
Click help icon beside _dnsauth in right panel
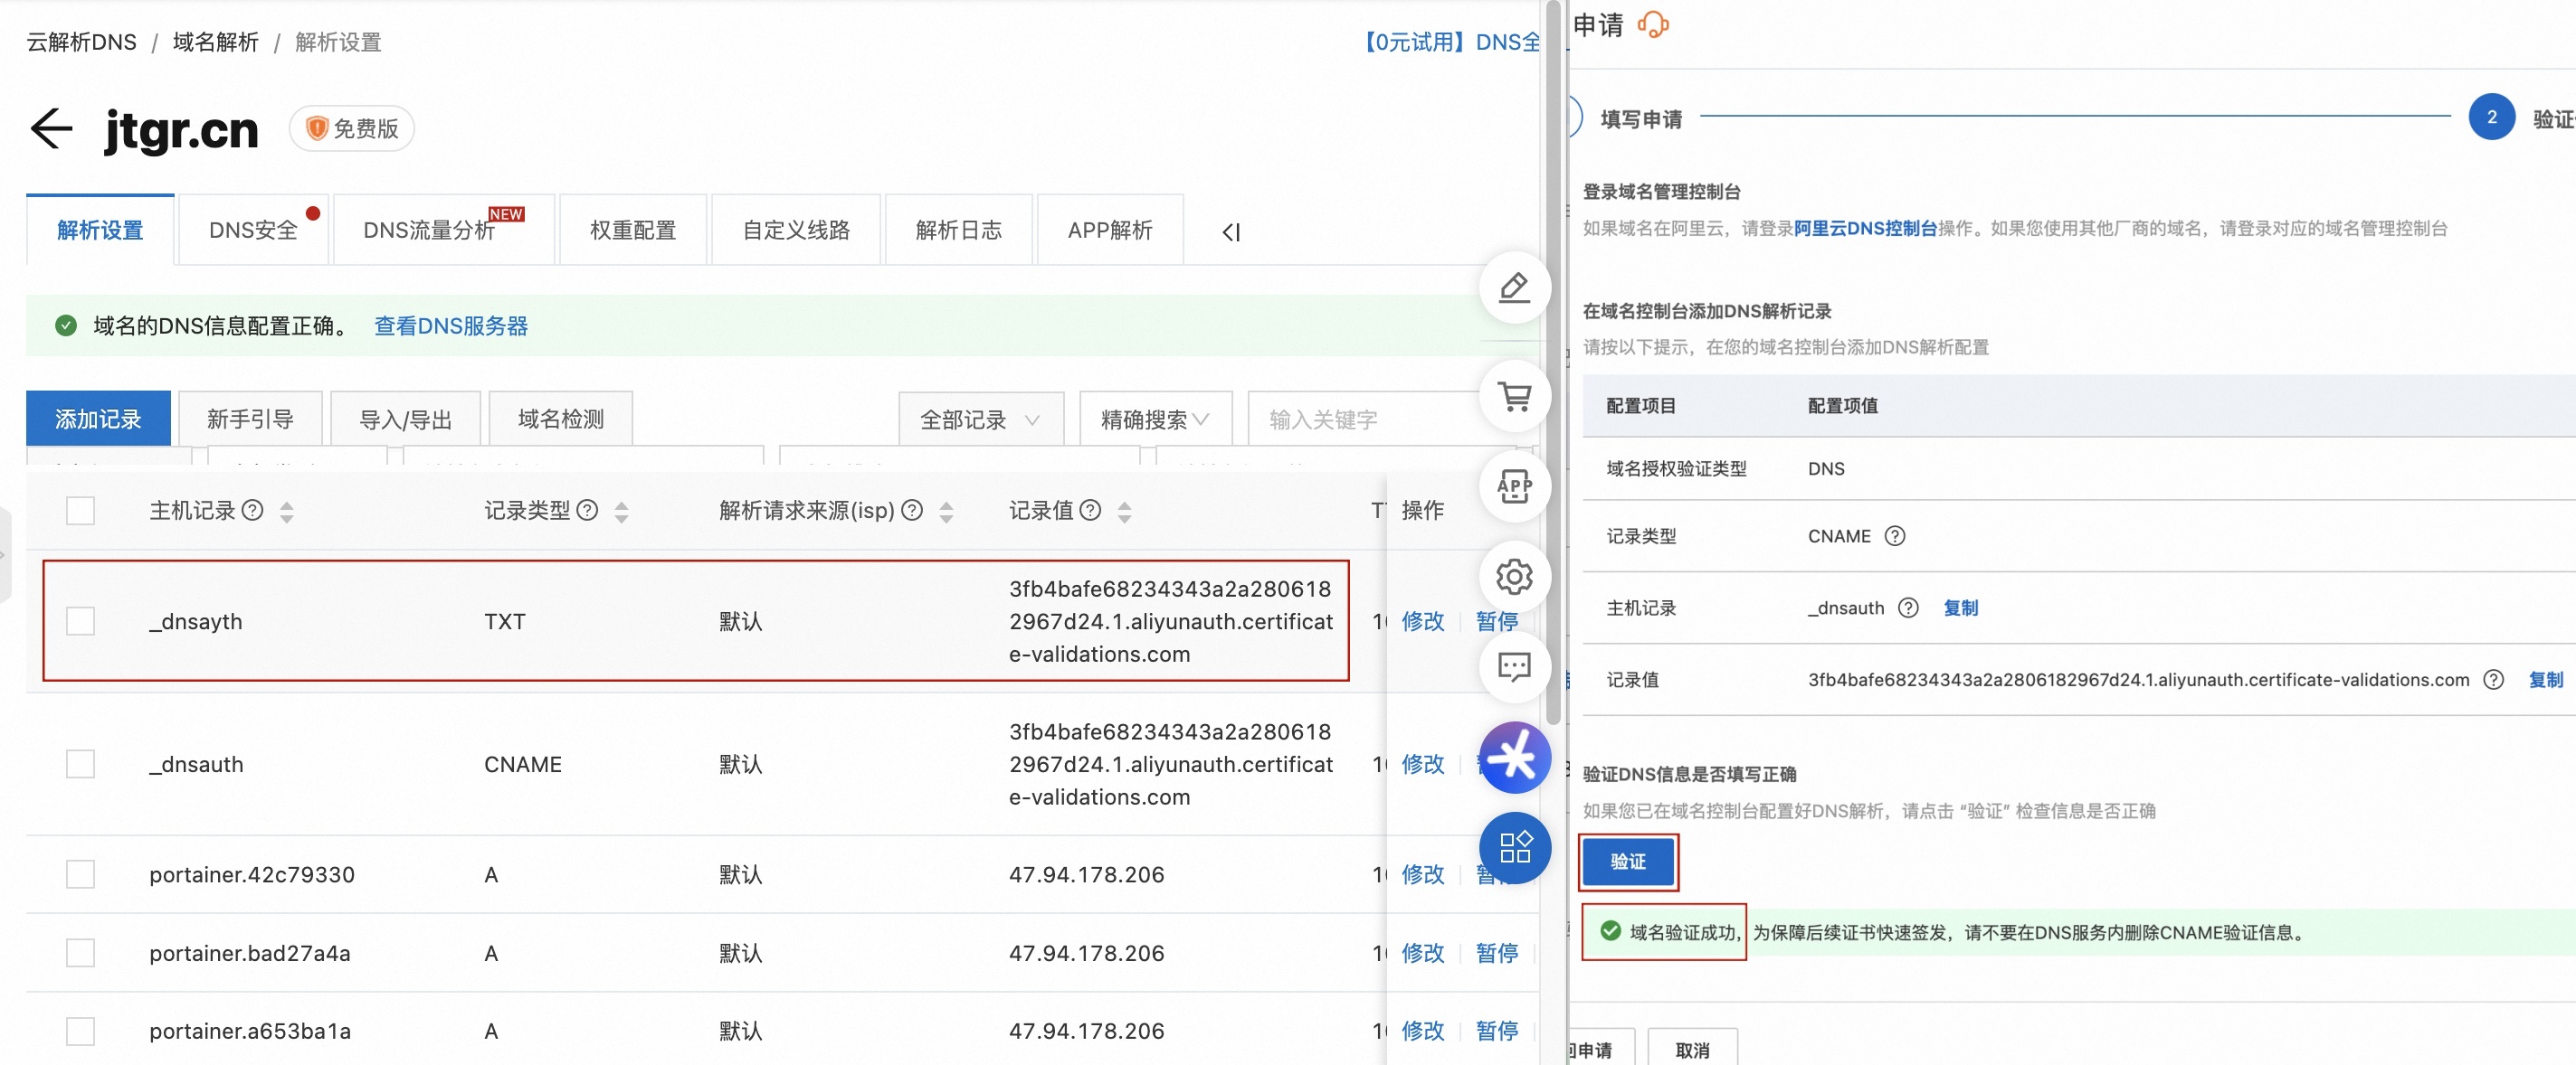tap(1908, 608)
